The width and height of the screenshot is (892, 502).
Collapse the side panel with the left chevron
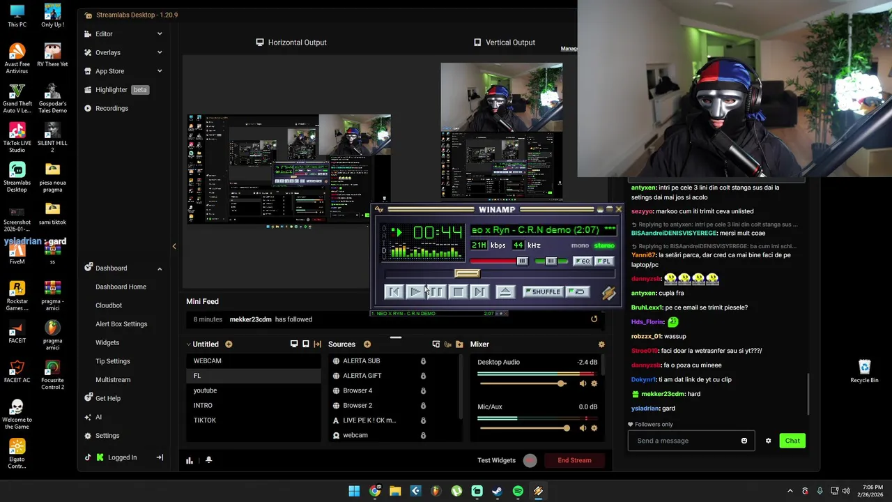174,246
